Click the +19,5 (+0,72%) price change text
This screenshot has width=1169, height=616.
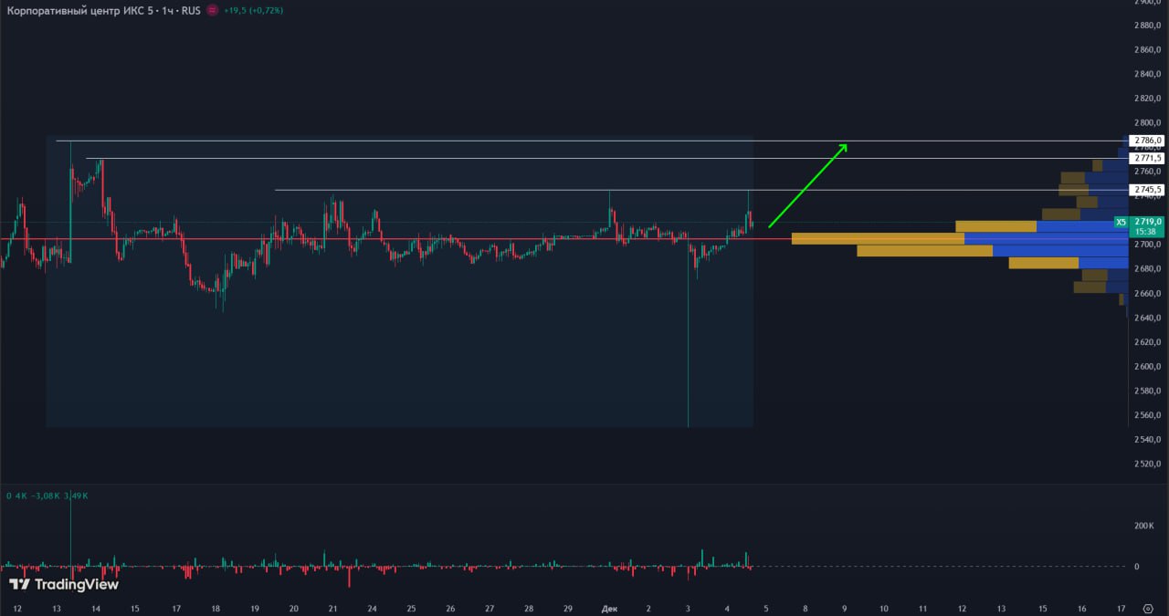253,10
